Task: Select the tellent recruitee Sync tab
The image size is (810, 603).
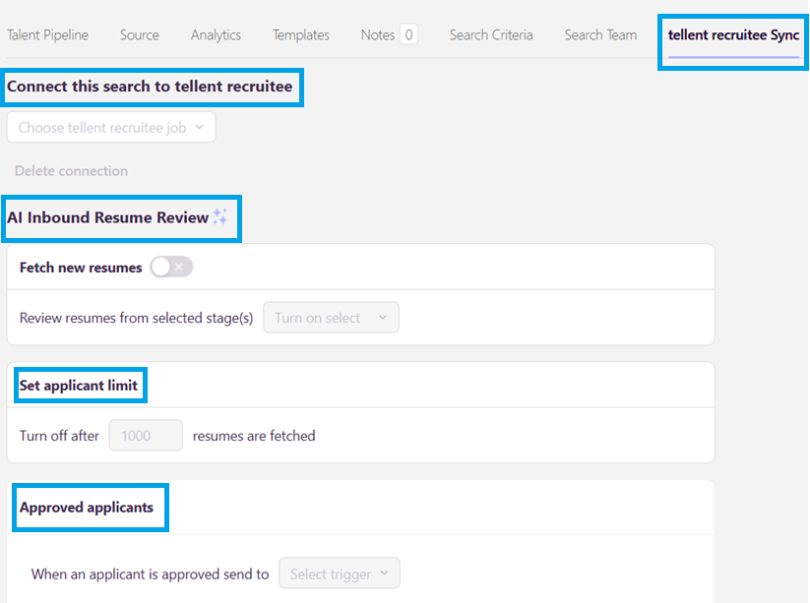Action: click(x=733, y=35)
